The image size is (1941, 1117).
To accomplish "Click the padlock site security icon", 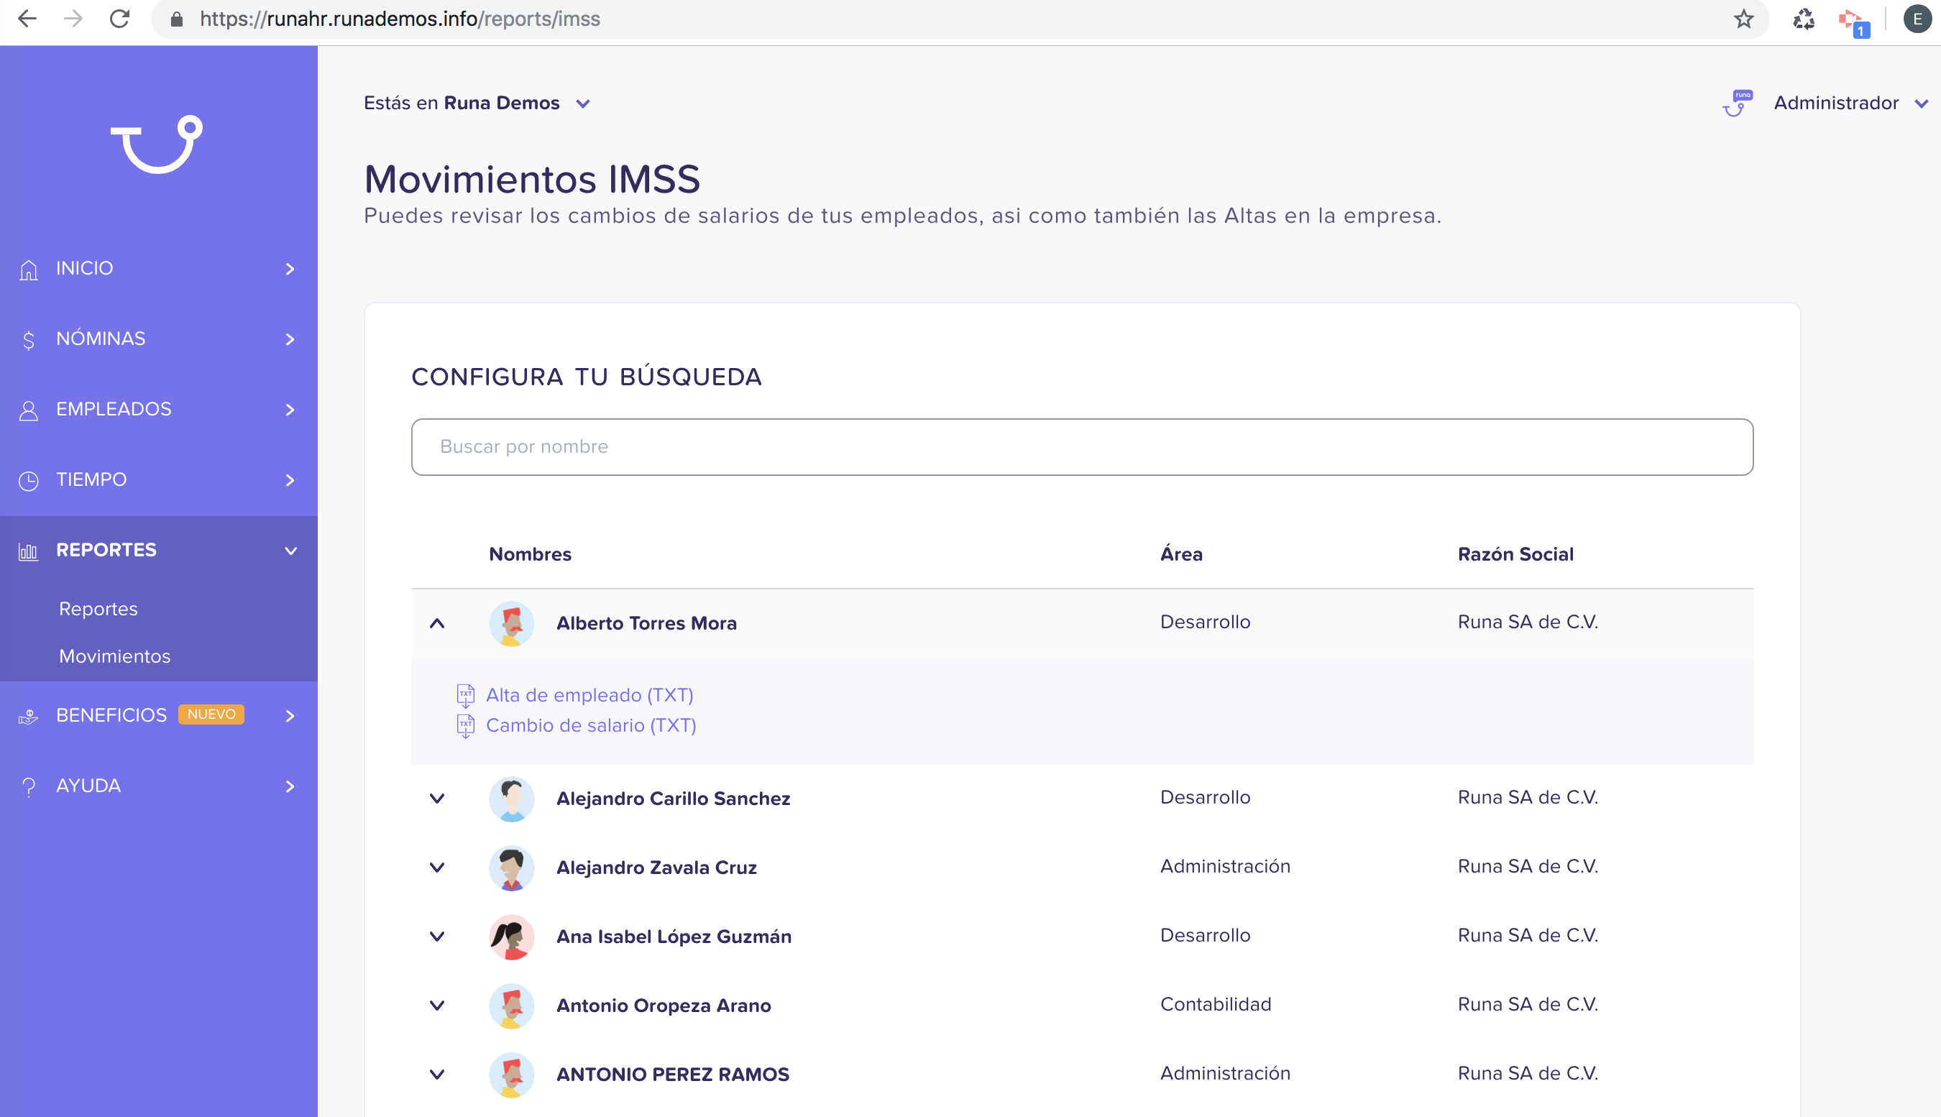I will pyautogui.click(x=176, y=19).
